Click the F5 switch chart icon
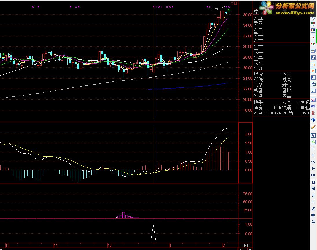The width and height of the screenshot is (317, 250). click(313, 136)
